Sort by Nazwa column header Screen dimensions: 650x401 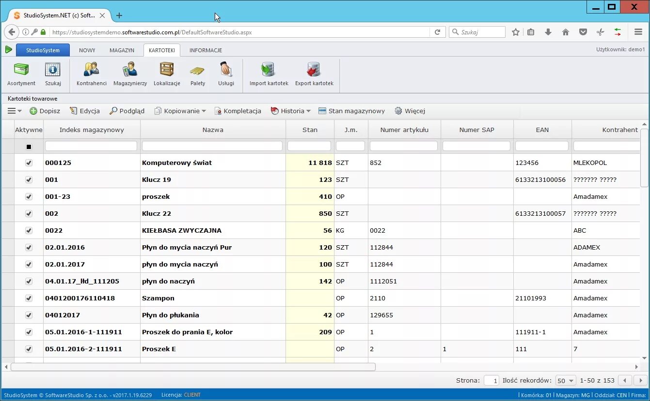[x=213, y=130]
